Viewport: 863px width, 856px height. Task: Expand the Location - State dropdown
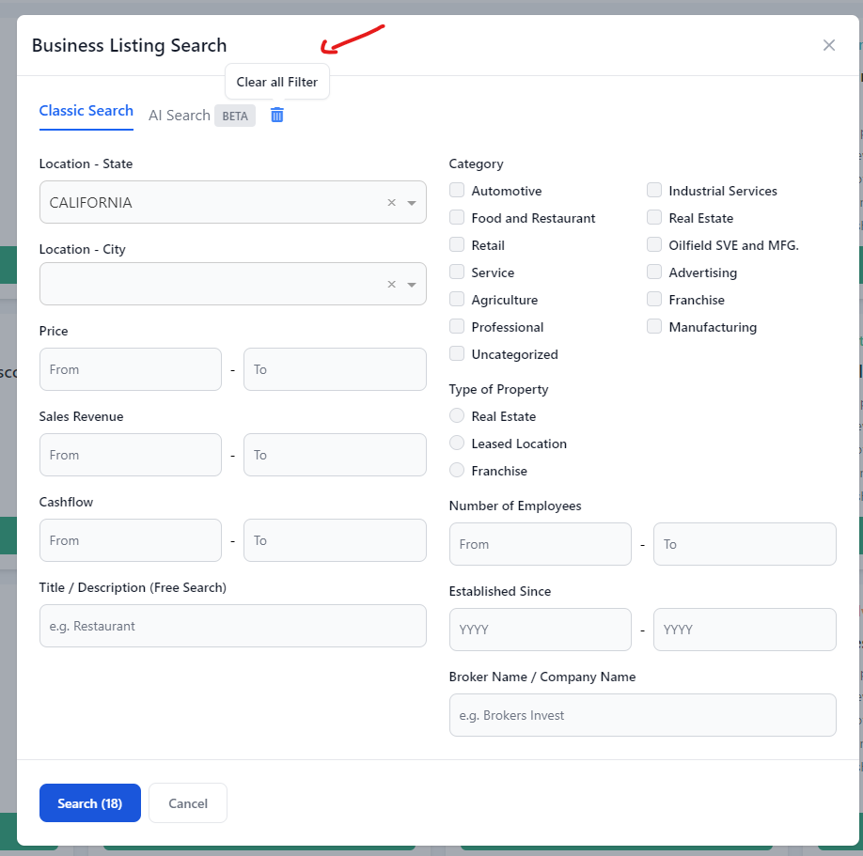click(x=412, y=203)
